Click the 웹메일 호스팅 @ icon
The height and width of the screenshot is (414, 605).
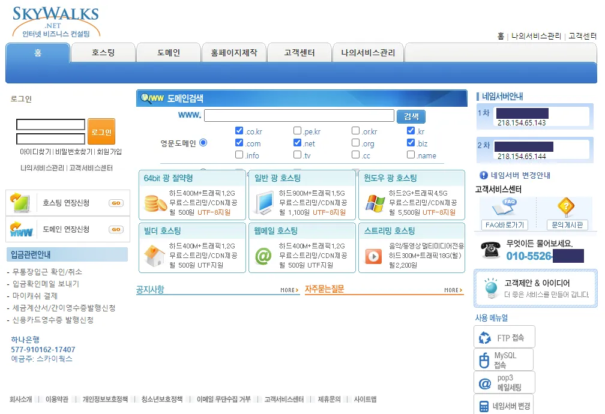coord(265,255)
